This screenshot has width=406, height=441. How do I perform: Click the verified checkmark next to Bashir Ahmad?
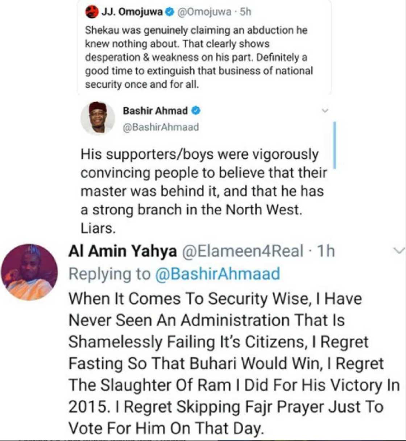pyautogui.click(x=196, y=111)
